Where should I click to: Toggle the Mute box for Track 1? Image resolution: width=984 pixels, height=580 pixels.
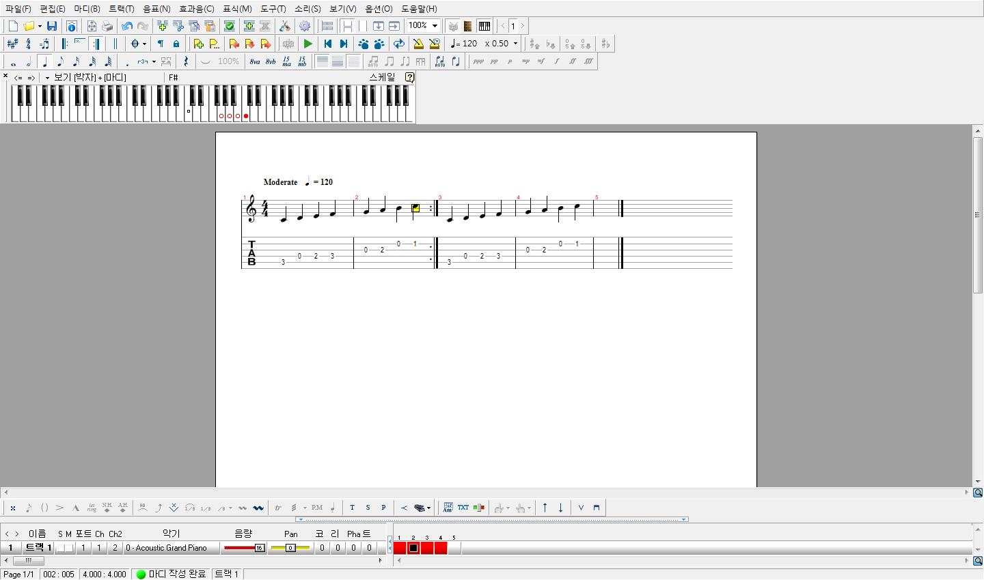tap(69, 548)
